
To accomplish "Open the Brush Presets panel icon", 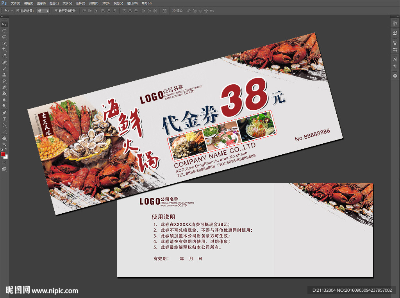I will click(395, 43).
